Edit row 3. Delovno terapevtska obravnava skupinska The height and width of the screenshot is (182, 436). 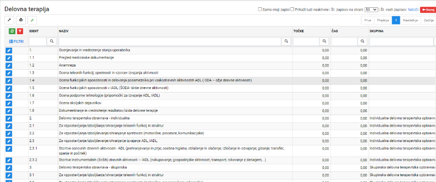9,168
